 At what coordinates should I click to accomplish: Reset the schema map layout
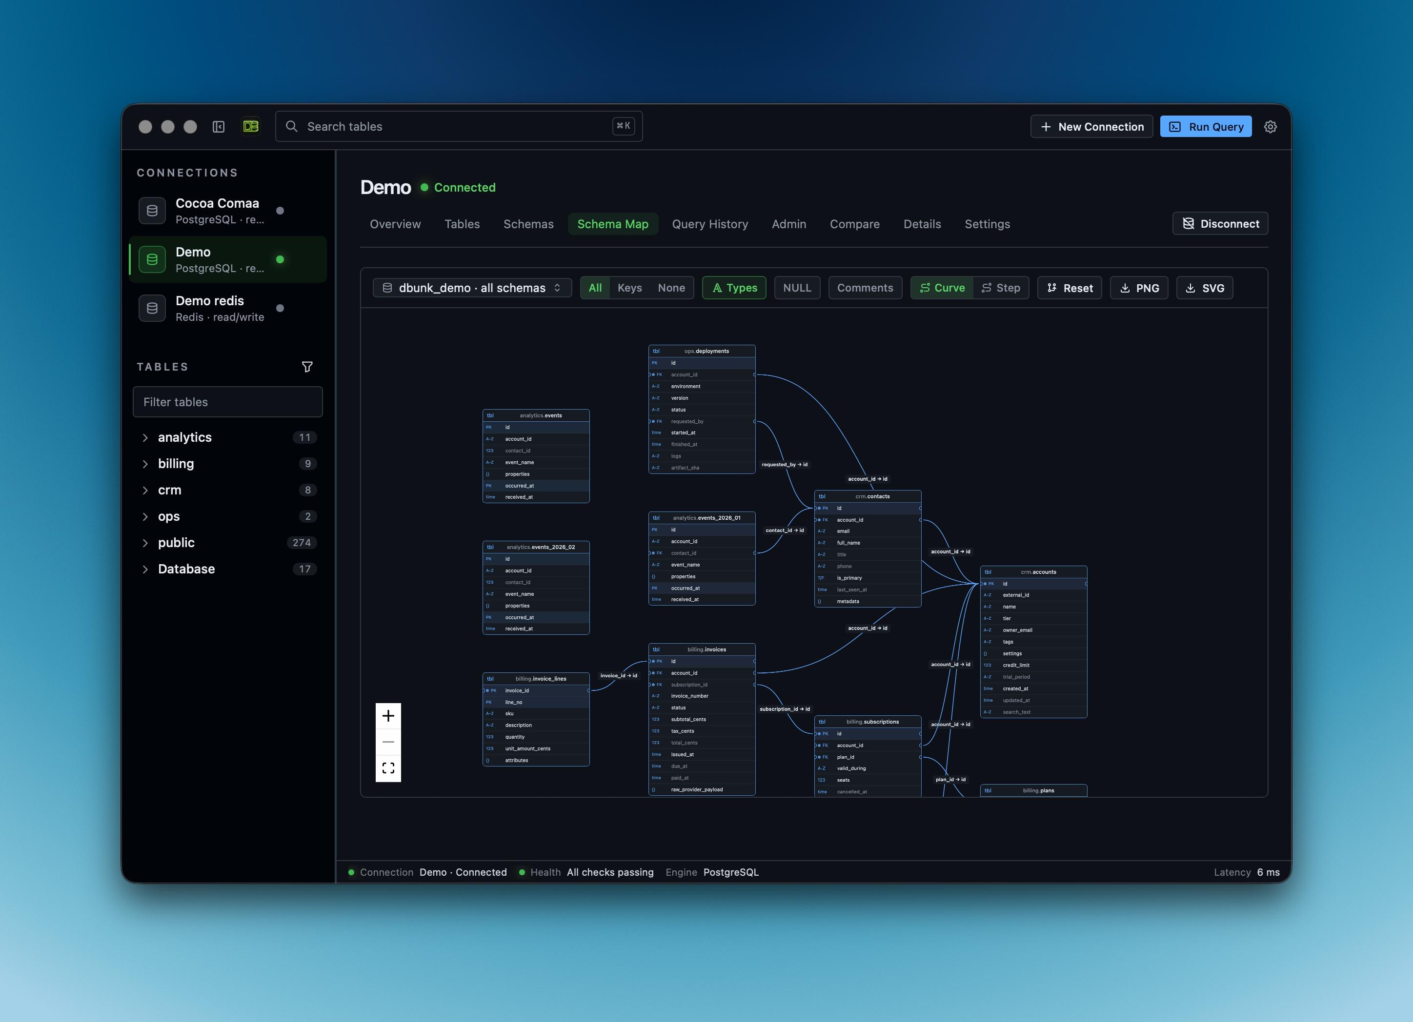tap(1070, 288)
